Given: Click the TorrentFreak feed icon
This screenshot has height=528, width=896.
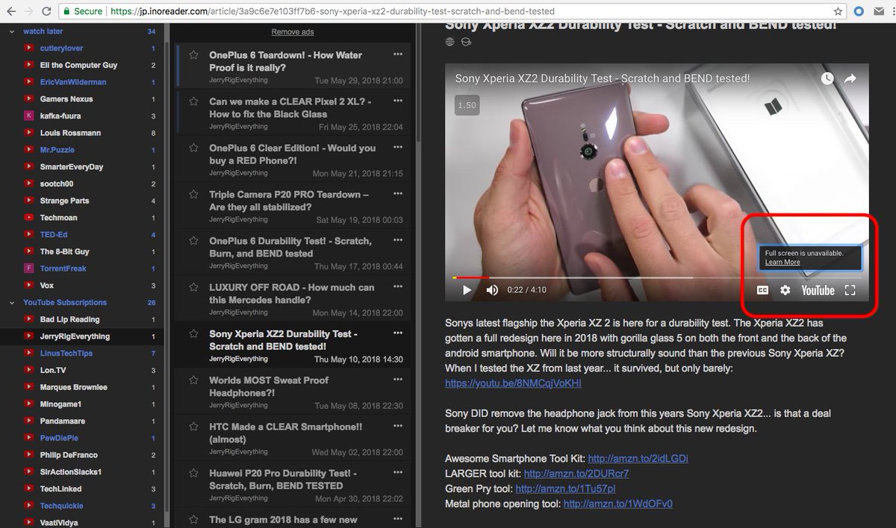Looking at the screenshot, I should (28, 268).
